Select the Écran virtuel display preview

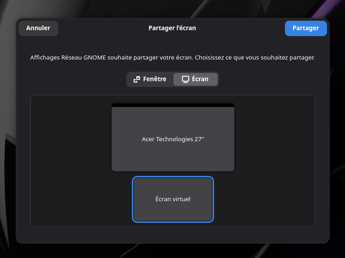[x=173, y=199]
